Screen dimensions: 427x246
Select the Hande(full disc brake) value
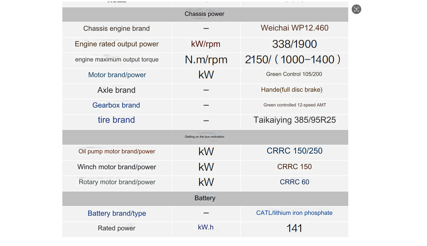(x=292, y=90)
